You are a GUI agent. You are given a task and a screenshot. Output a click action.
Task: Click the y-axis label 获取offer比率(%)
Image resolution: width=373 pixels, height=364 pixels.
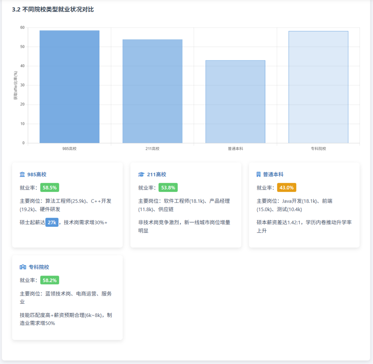(16, 85)
